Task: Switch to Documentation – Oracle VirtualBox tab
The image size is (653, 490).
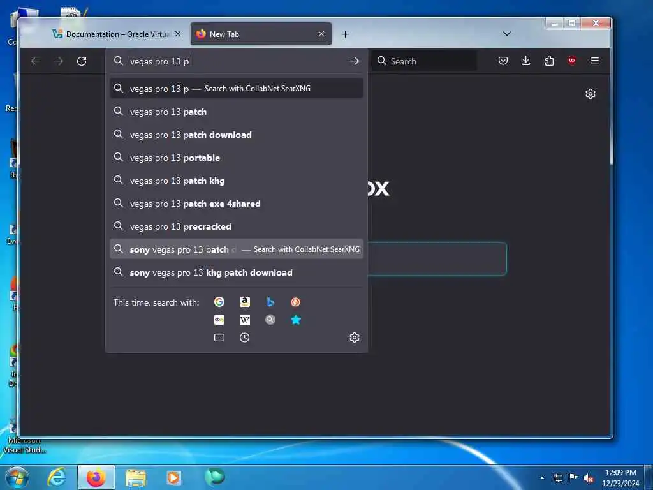Action: tap(117, 34)
